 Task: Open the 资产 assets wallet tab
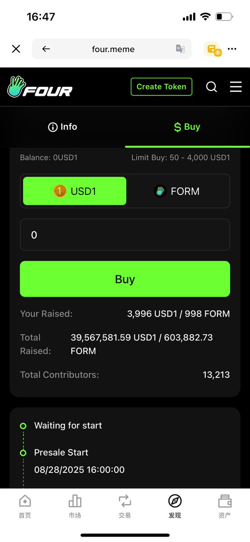click(x=225, y=506)
